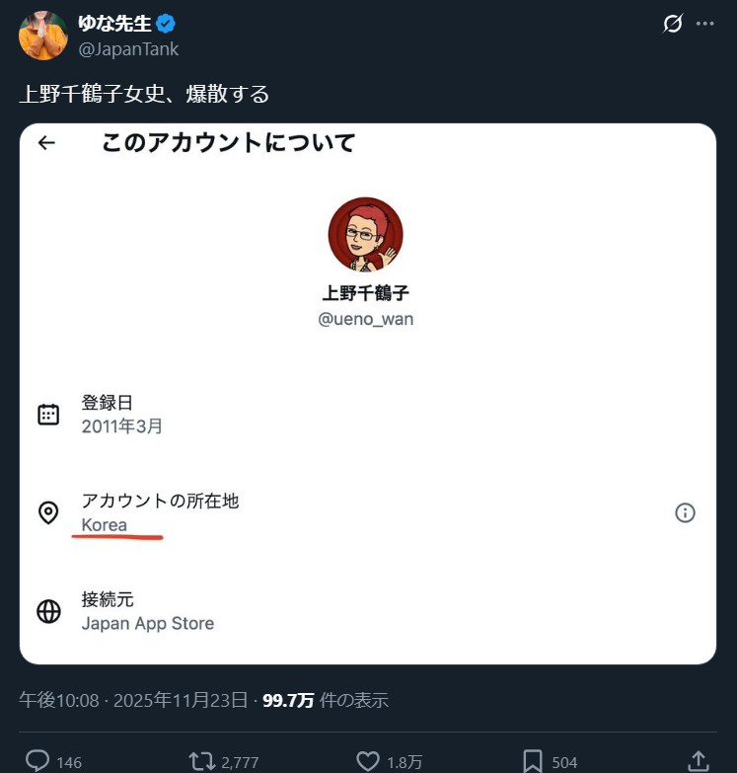Click the info icon beside account location

[686, 512]
